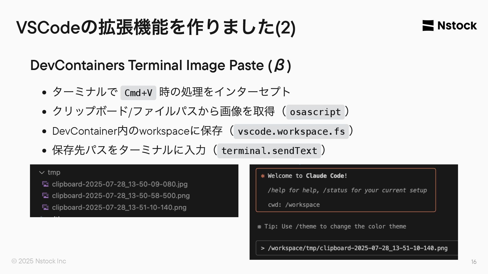The height and width of the screenshot is (274, 488).
Task: Click the terminal.sendText code label
Action: click(x=269, y=151)
